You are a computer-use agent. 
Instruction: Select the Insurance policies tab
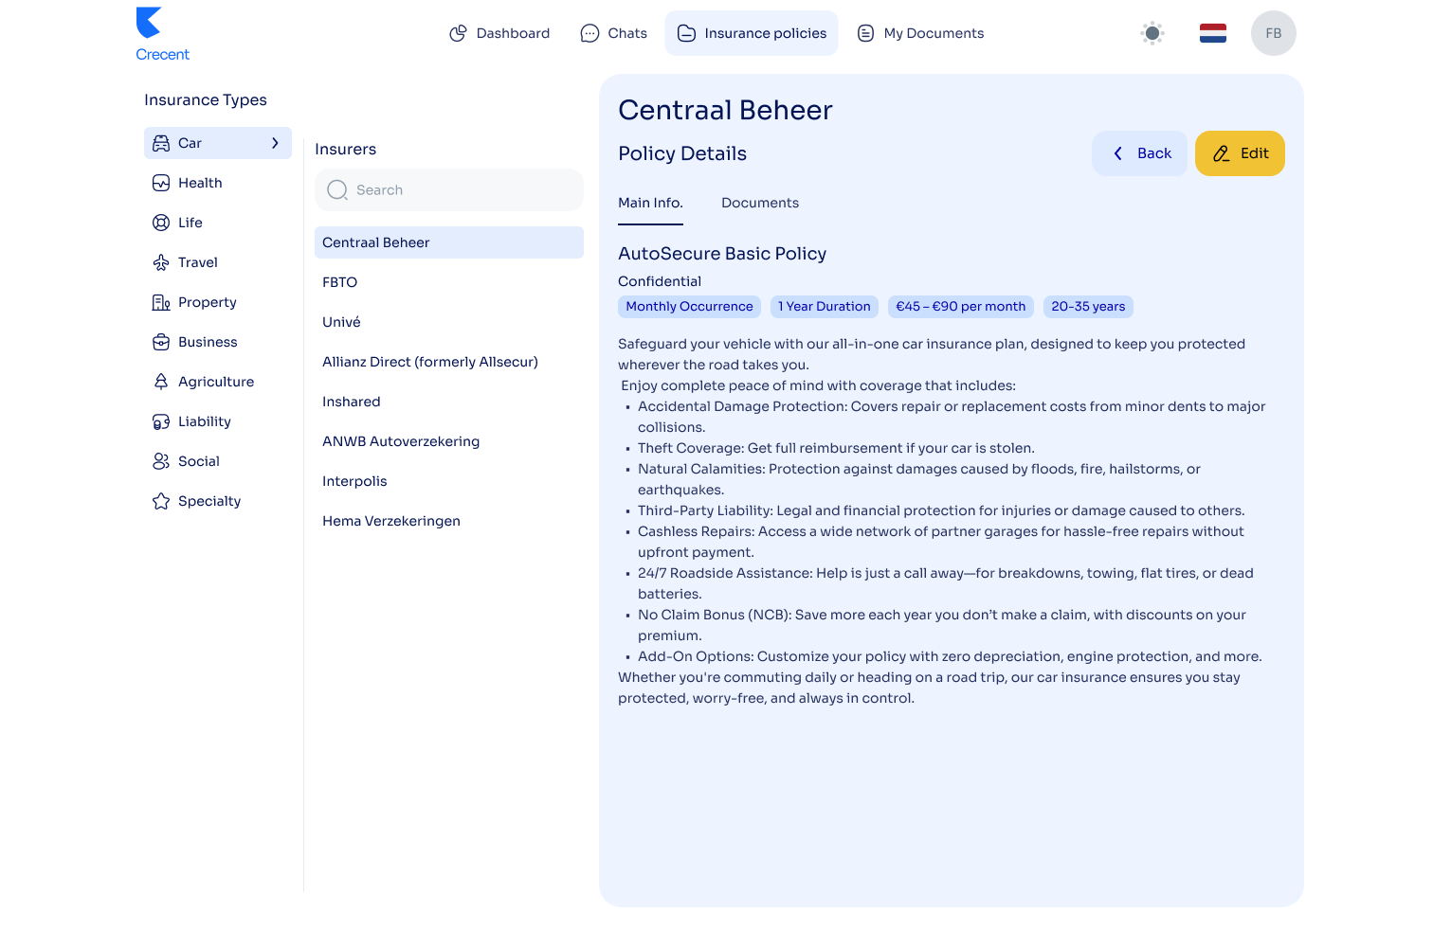tap(752, 33)
